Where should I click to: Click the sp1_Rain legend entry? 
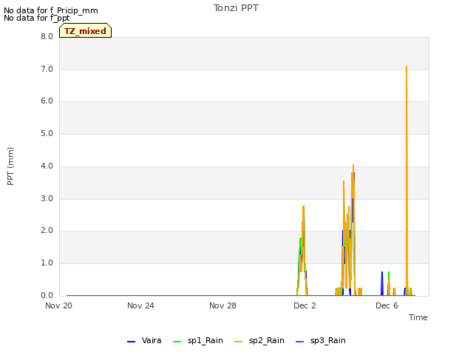pyautogui.click(x=198, y=341)
